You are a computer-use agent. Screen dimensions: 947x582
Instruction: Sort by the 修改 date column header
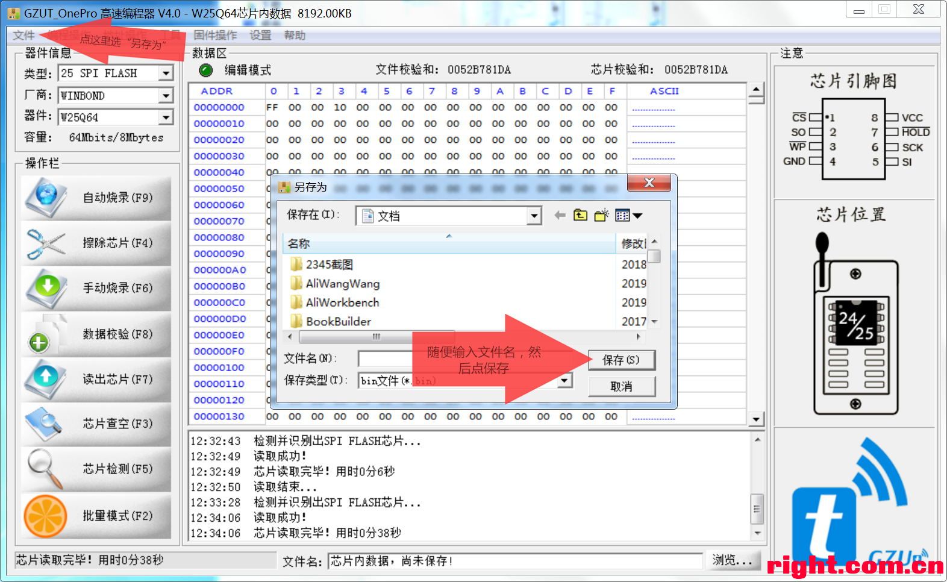point(633,243)
